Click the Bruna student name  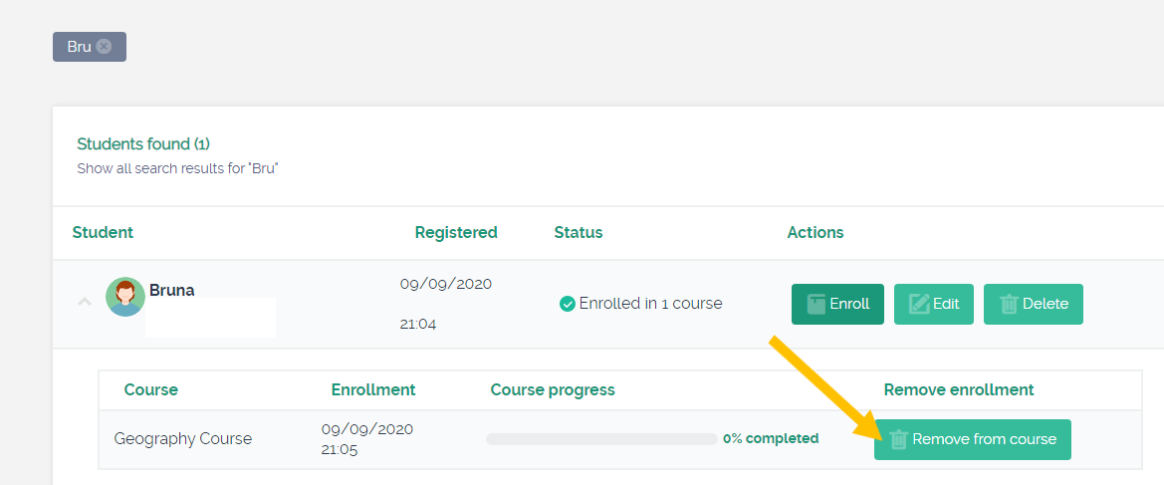[171, 291]
